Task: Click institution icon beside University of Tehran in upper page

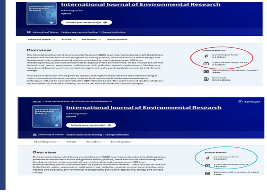Action: point(29,32)
